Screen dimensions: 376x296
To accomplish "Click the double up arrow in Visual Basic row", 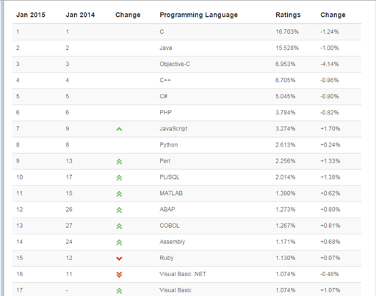I will tap(119, 291).
